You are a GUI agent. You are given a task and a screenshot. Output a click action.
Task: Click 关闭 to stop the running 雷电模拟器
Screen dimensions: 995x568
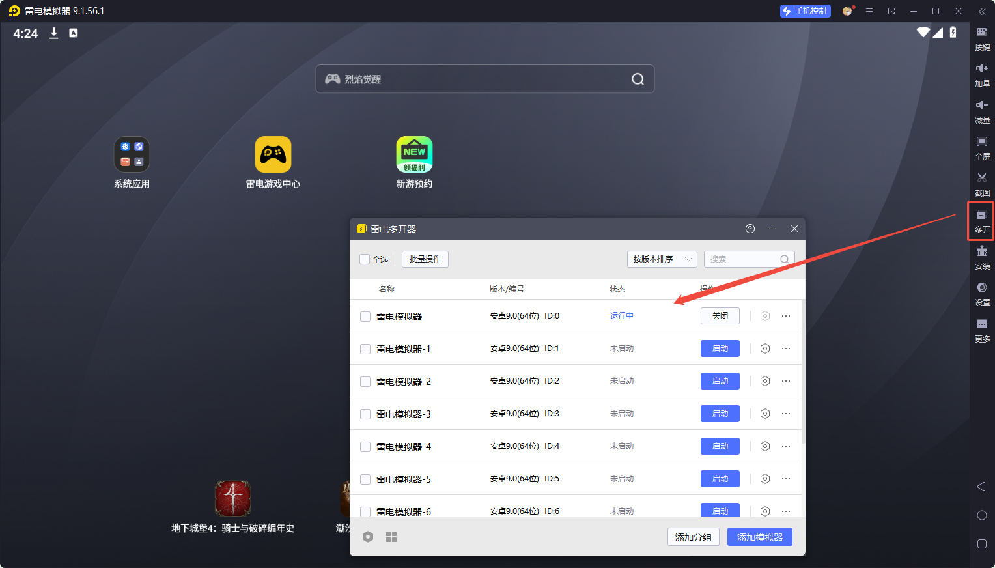click(720, 316)
